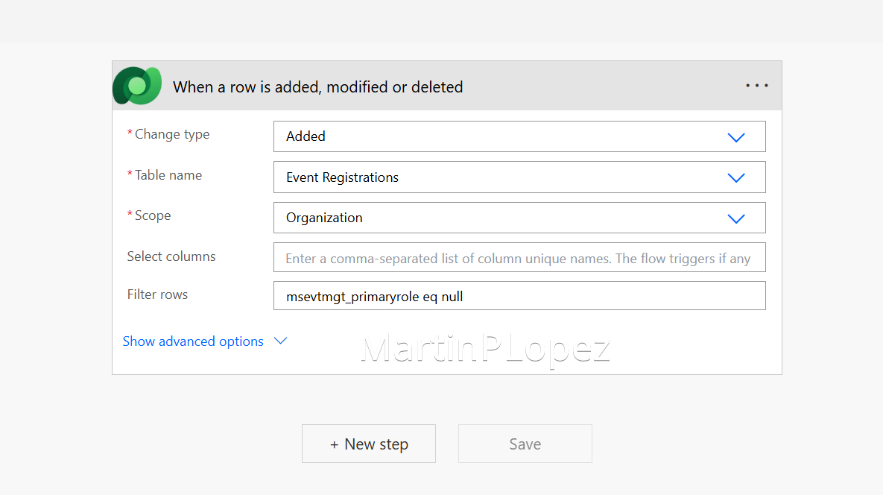This screenshot has height=495, width=883.
Task: Click the 'Event Registrations' table value
Action: (x=342, y=177)
